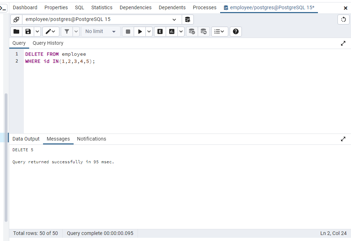
Task: Select the employee/postgres query tool tab
Action: click(x=269, y=7)
